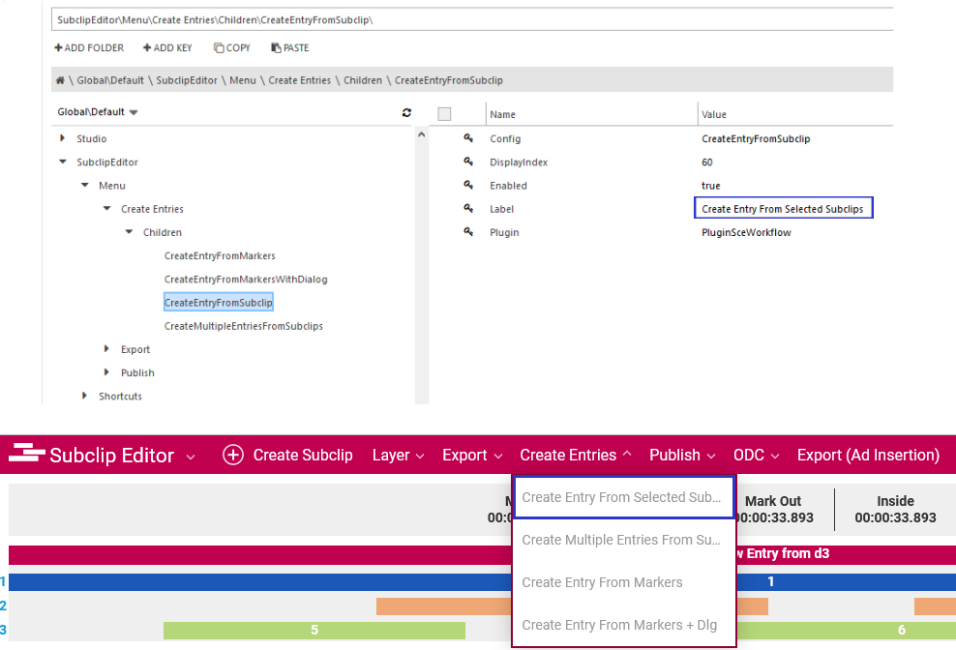Click the key icon beside DisplayIndex row
The height and width of the screenshot is (650, 956).
tap(468, 162)
